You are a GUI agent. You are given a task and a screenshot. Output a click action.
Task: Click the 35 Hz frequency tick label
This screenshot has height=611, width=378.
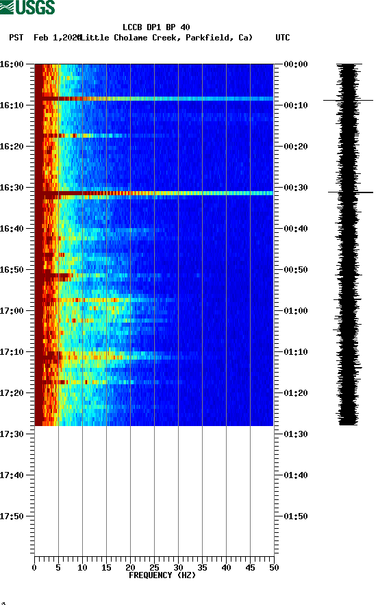click(202, 568)
